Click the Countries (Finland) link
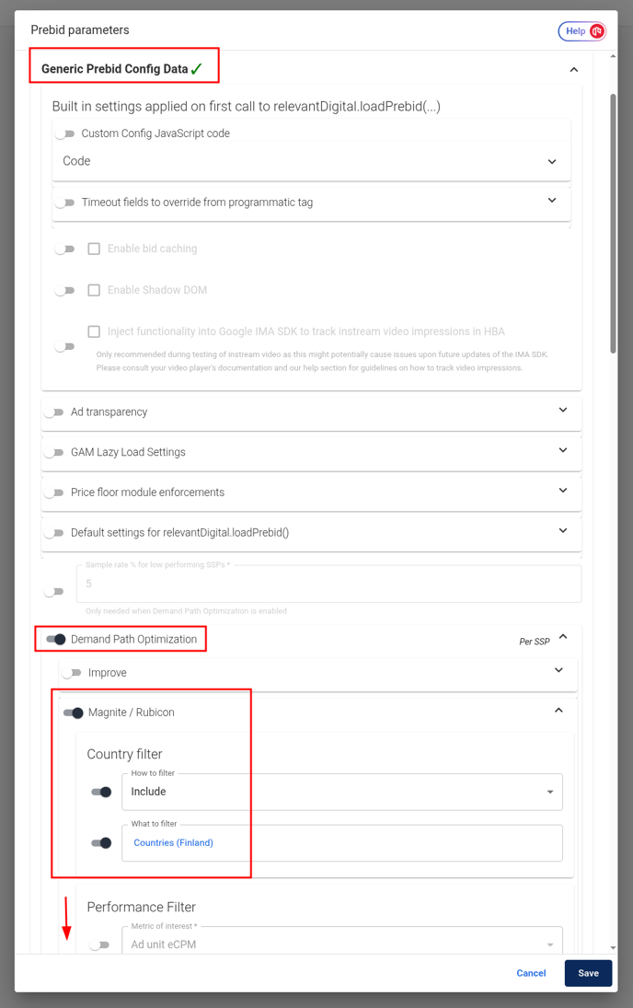Image resolution: width=633 pixels, height=1008 pixels. 173,842
